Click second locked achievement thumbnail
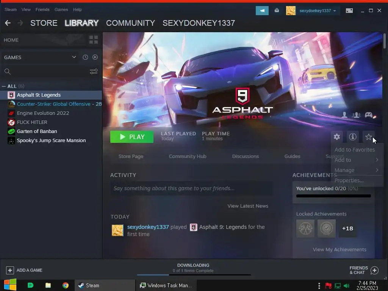Viewport: 388px width, 291px height. click(326, 228)
